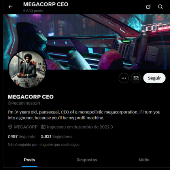170x170 pixels.
Task: Open the cyberpunk banner header image
Action: [87, 42]
